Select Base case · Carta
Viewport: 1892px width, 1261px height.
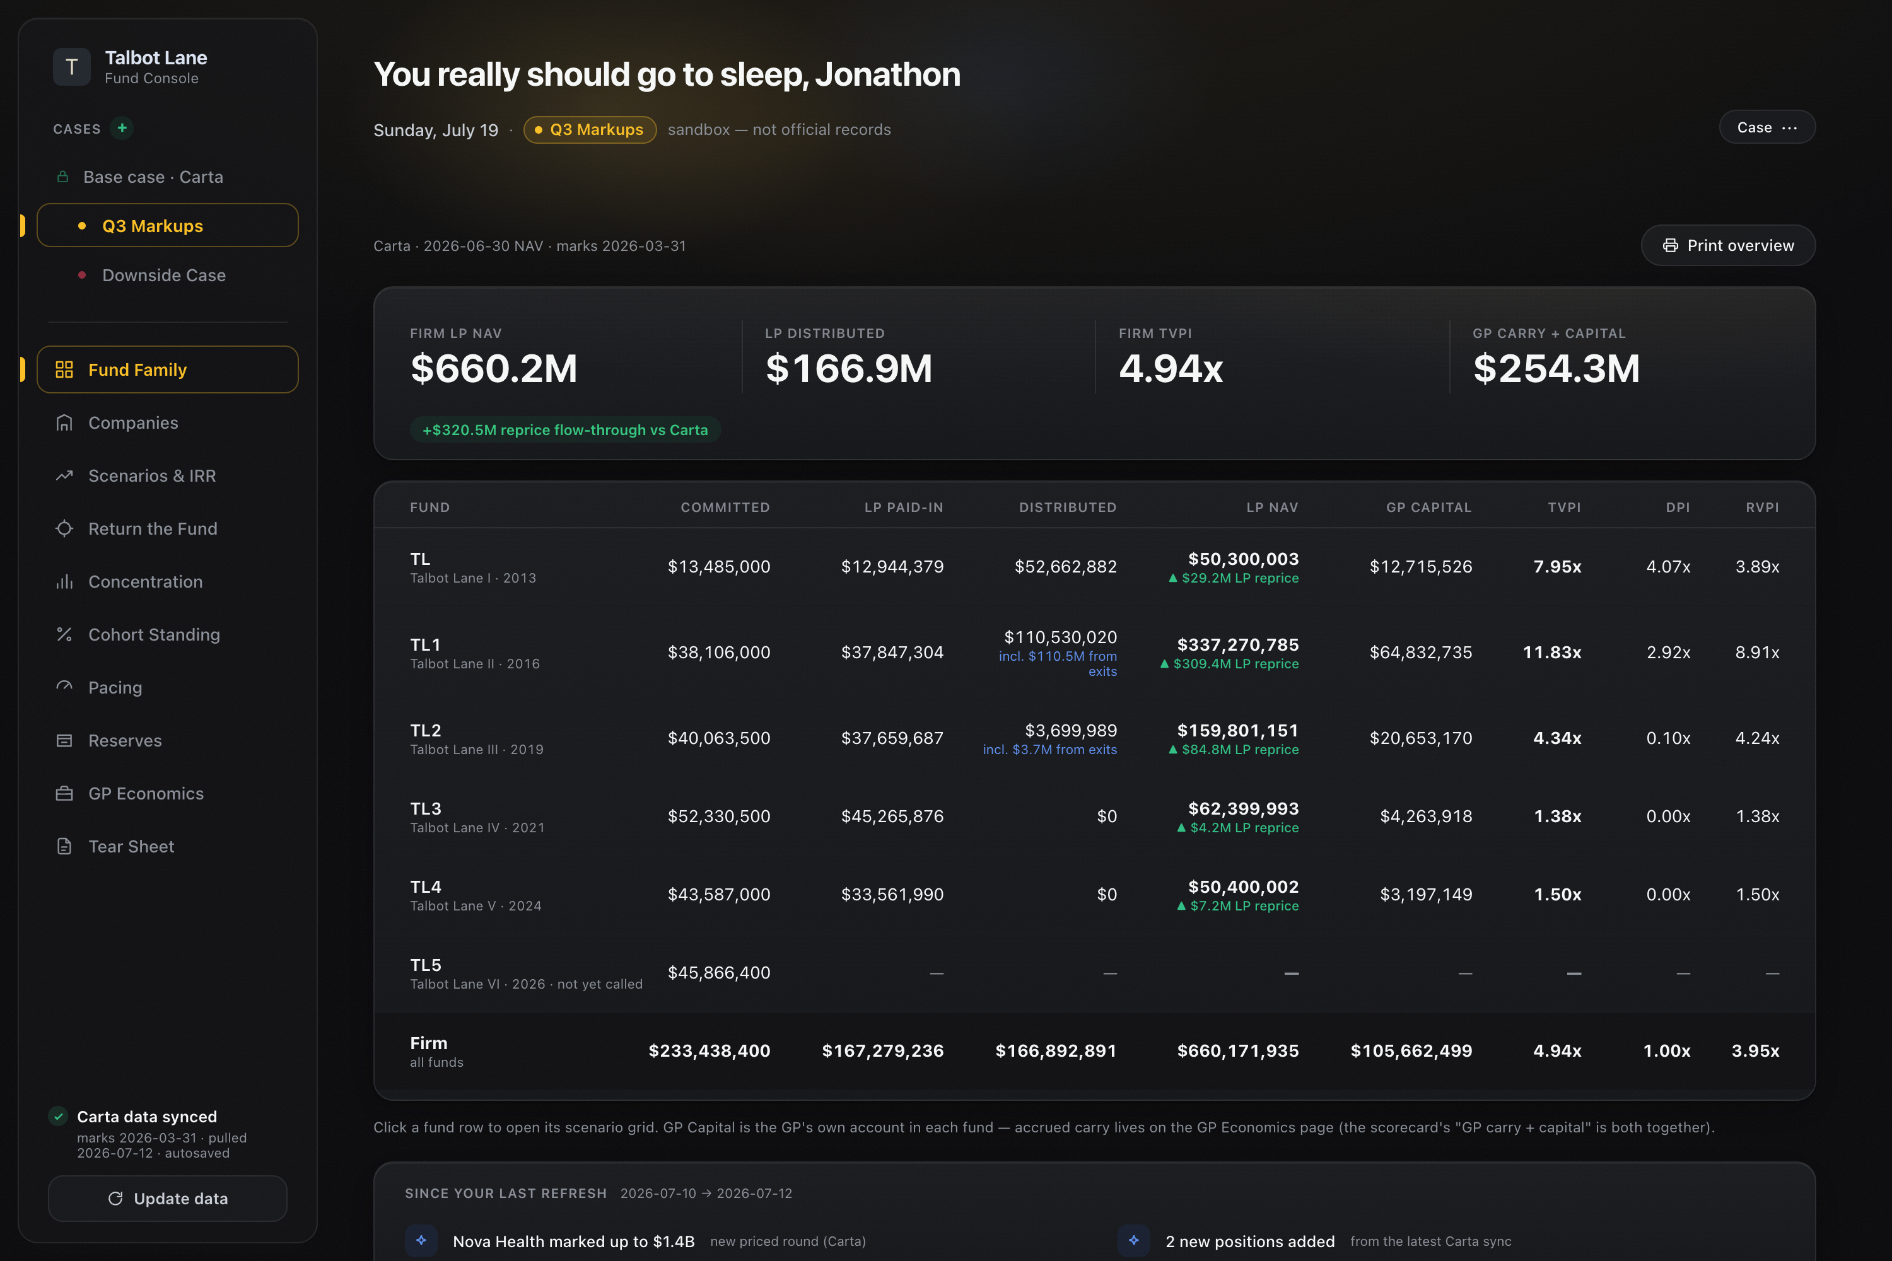pos(167,177)
